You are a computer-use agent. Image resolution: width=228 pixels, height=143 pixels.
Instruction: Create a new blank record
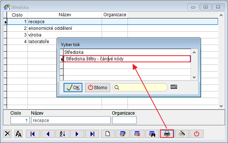[x=108, y=133]
